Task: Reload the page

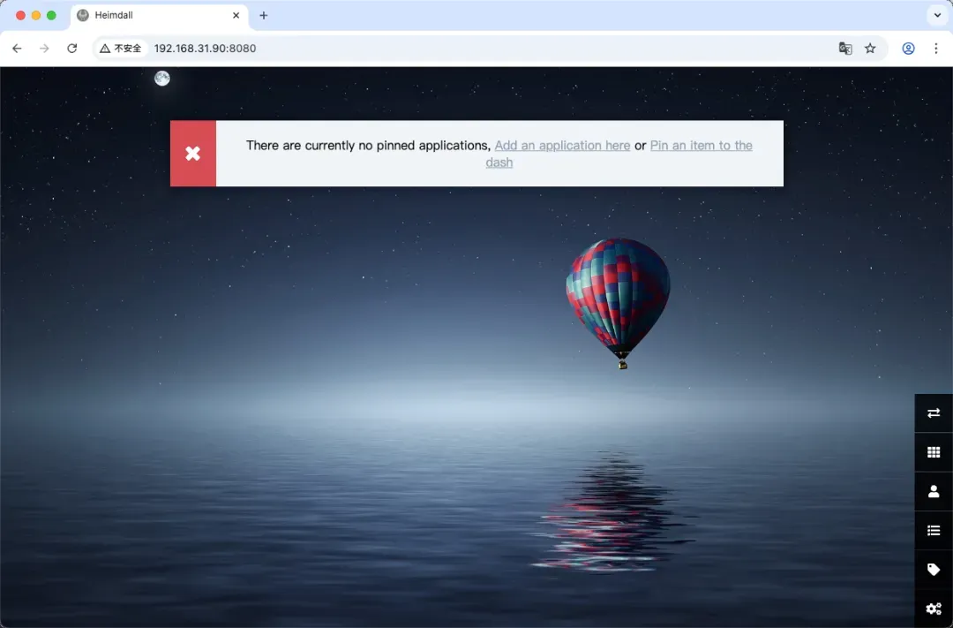Action: (x=72, y=49)
